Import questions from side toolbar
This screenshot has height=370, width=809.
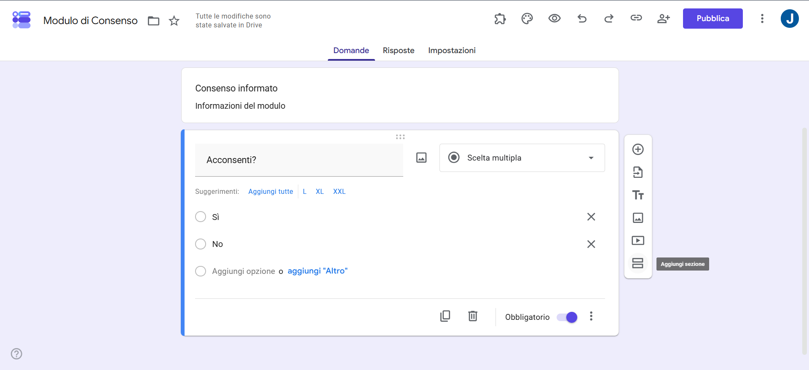point(638,172)
